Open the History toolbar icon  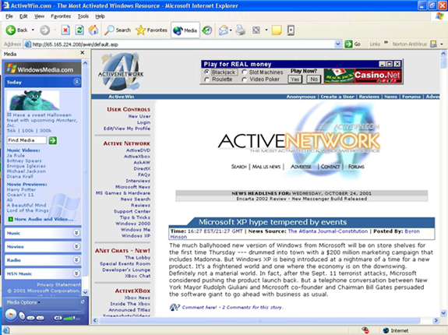207,30
